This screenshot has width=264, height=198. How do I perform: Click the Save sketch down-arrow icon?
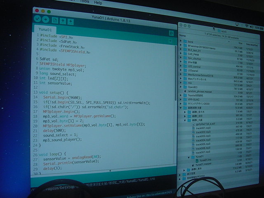tap(71, 22)
